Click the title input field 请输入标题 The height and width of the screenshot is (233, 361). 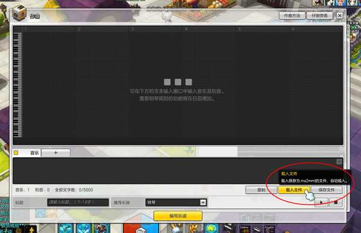pos(78,202)
